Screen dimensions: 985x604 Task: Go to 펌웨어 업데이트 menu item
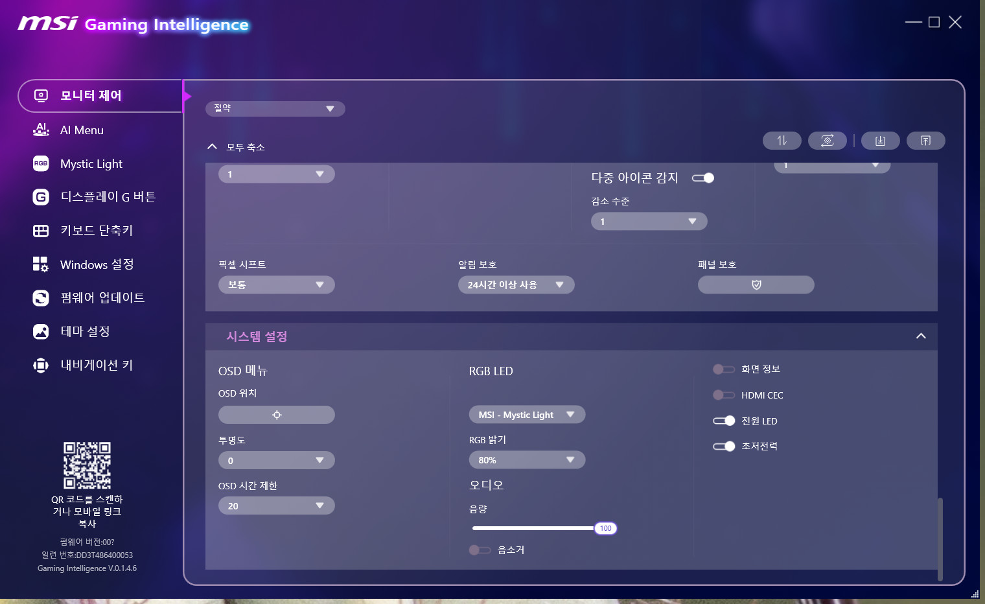pyautogui.click(x=102, y=298)
